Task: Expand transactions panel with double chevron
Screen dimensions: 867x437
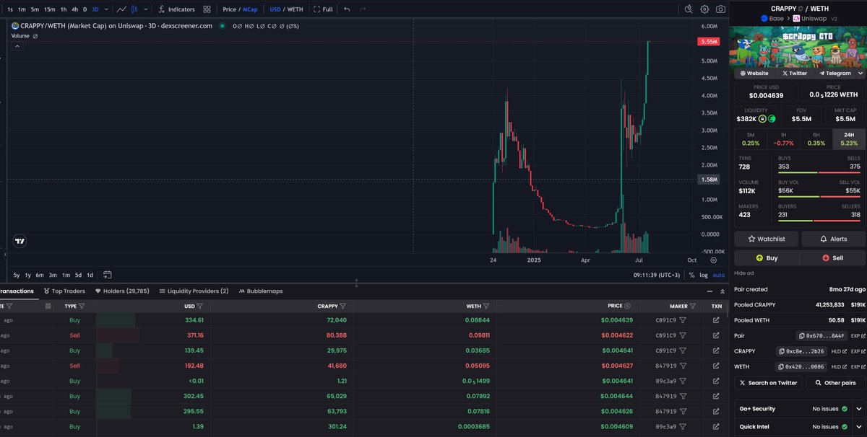Action: tap(722, 291)
